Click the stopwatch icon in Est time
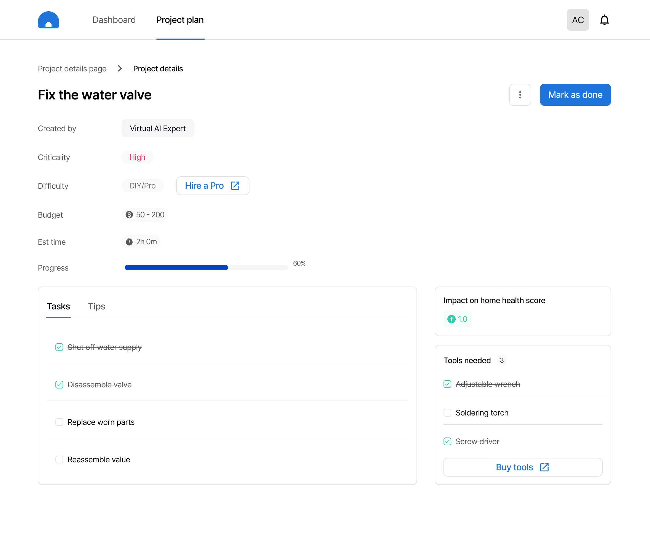The height and width of the screenshot is (540, 650). (129, 242)
